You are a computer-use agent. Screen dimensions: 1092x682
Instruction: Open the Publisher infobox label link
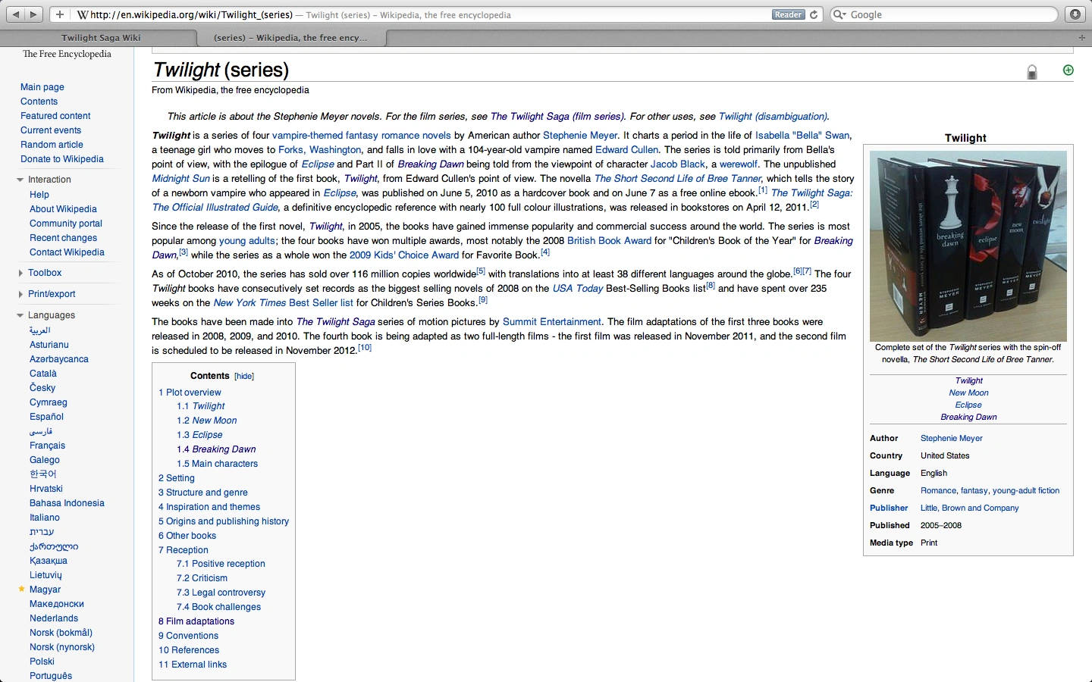[889, 508]
